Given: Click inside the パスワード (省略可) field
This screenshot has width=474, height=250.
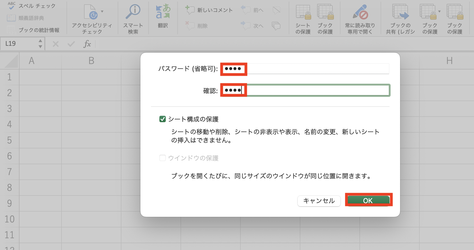Looking at the screenshot, I should point(304,69).
